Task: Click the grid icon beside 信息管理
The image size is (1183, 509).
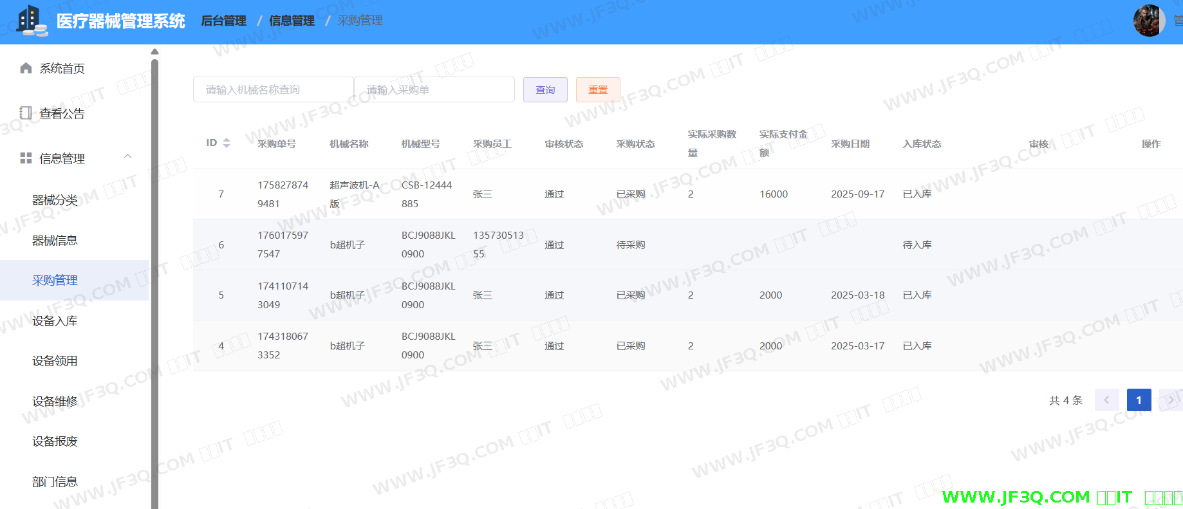Action: (26, 158)
